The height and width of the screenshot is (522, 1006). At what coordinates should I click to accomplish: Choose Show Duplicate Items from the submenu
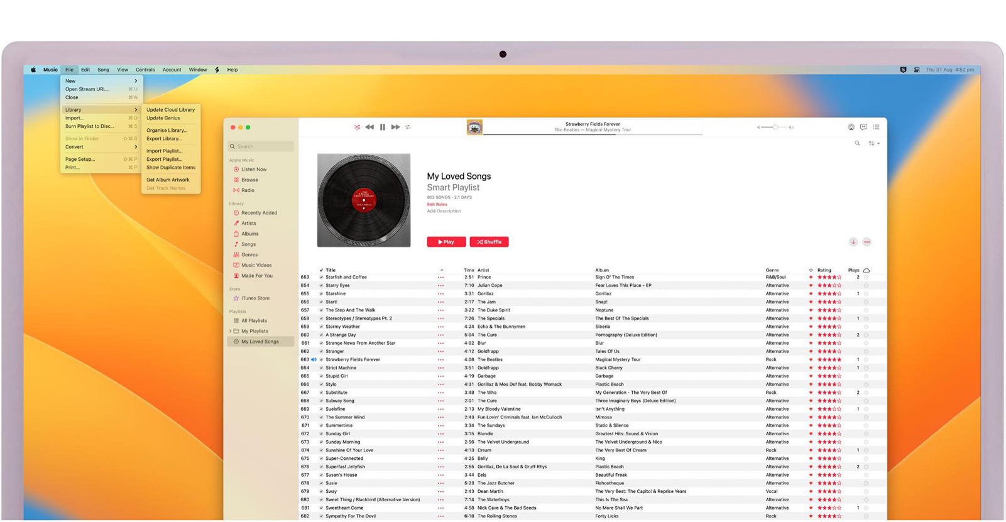[x=171, y=168]
